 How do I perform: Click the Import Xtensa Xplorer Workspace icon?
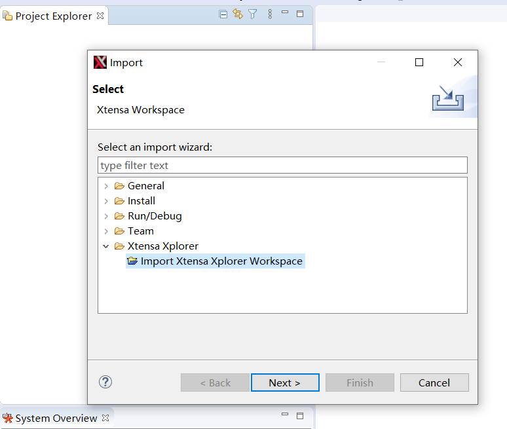132,261
